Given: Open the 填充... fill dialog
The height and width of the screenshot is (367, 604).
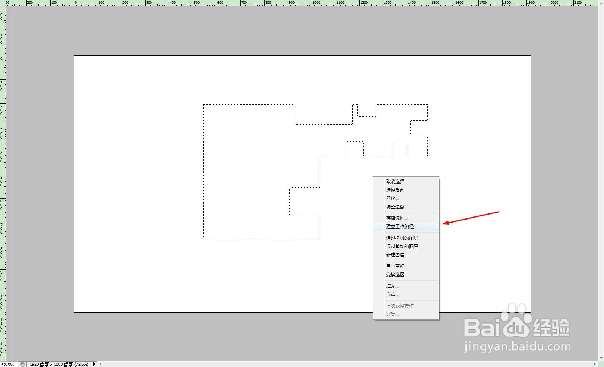Looking at the screenshot, I should pos(406,286).
